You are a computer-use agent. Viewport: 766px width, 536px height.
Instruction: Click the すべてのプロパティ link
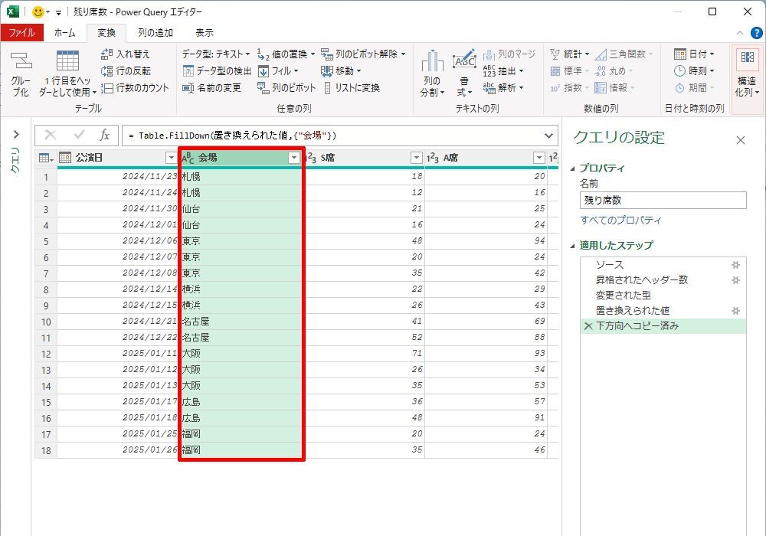click(620, 221)
